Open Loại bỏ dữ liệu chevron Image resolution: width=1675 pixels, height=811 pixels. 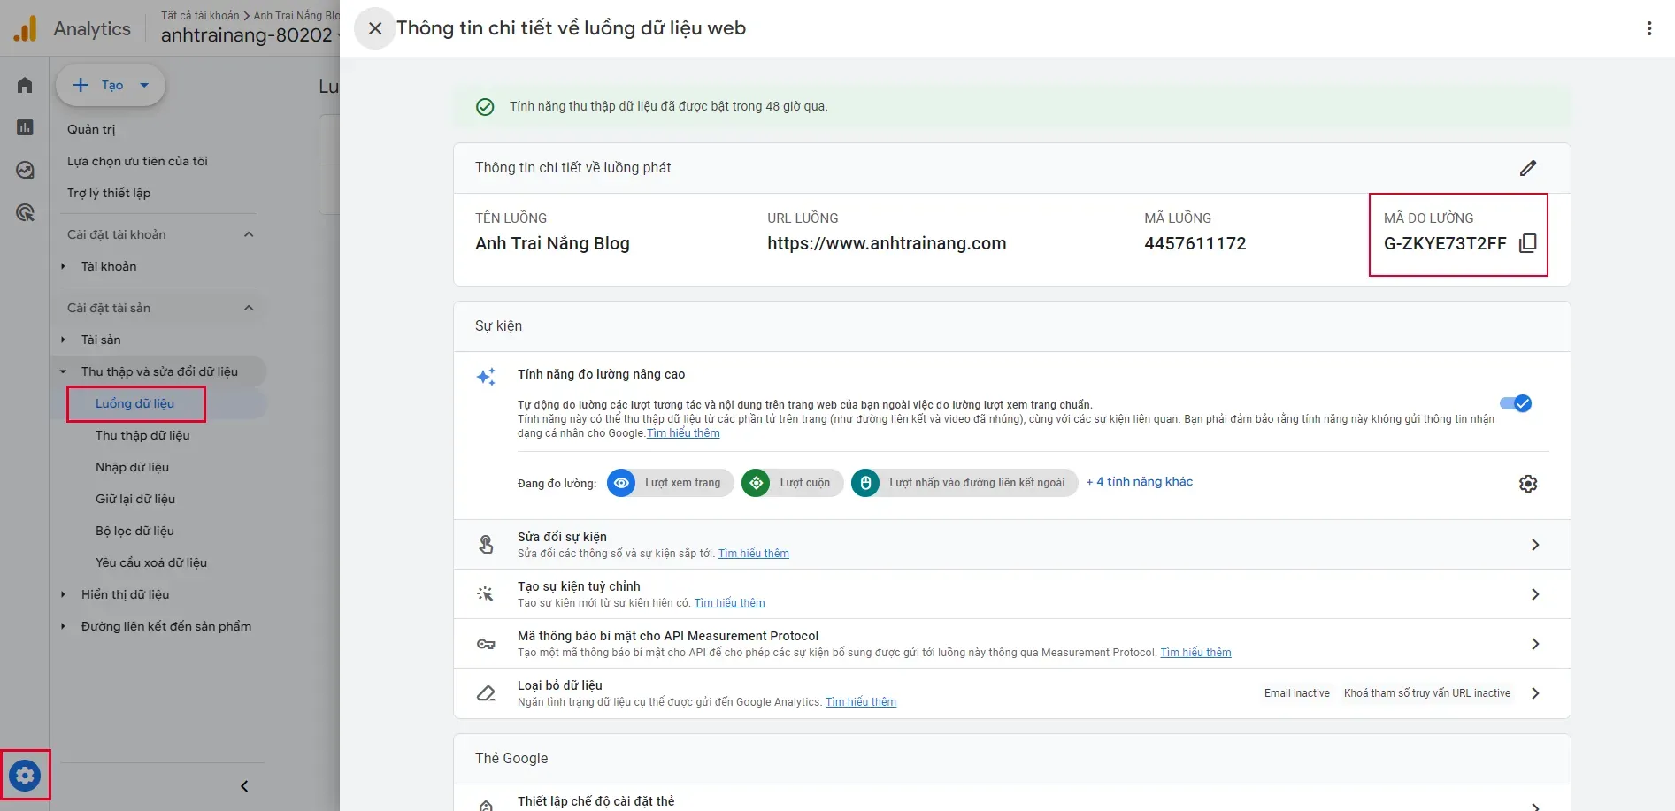pyautogui.click(x=1535, y=693)
